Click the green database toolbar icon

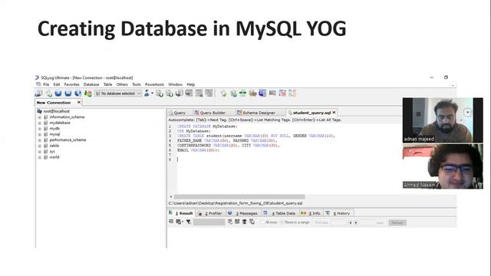pyautogui.click(x=233, y=94)
